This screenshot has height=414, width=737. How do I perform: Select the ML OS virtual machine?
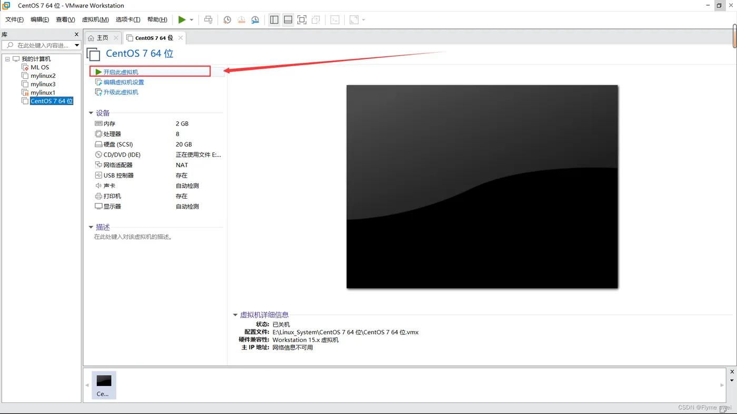(x=39, y=67)
